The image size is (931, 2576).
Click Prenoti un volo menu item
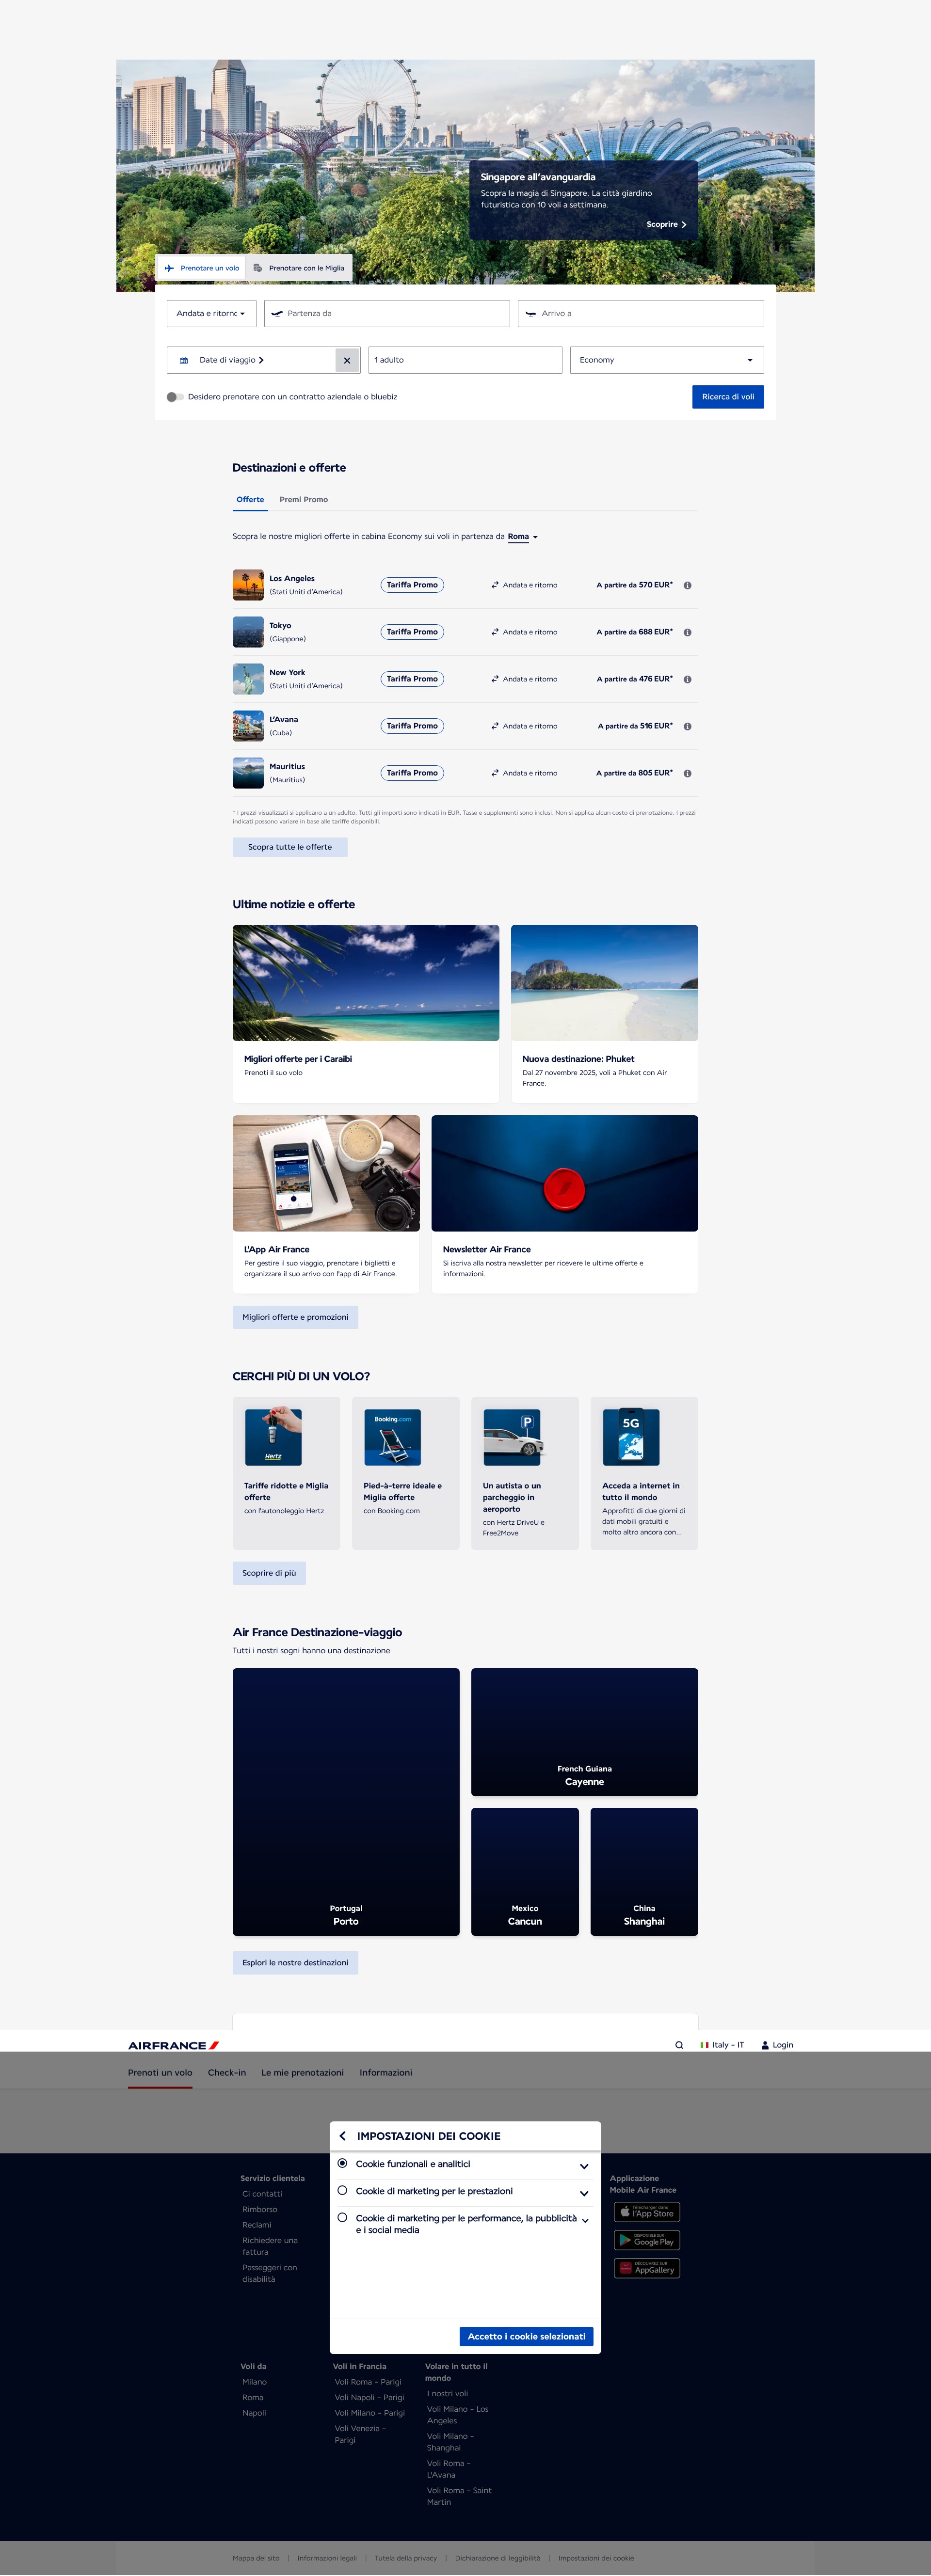[x=160, y=2073]
